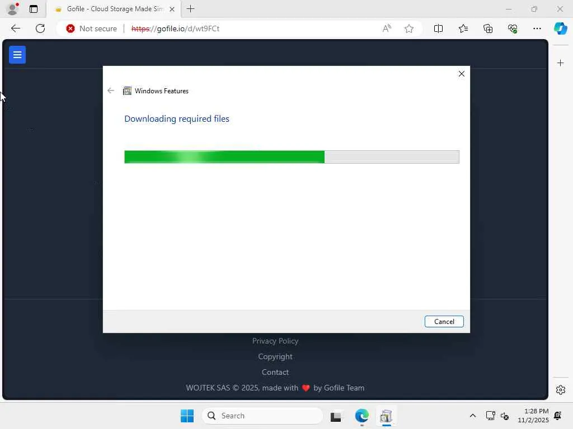The width and height of the screenshot is (573, 429).
Task: Open the muted volume tray icon
Action: pyautogui.click(x=505, y=416)
